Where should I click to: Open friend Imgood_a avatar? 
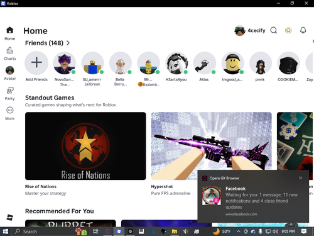tap(232, 63)
